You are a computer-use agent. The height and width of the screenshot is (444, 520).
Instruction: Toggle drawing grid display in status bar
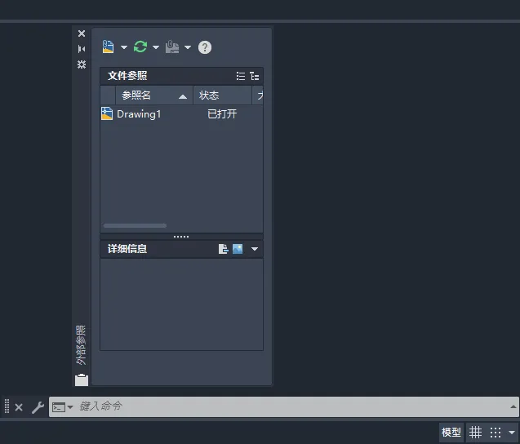[475, 432]
